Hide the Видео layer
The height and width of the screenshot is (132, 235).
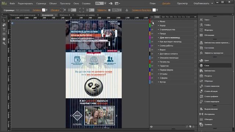point(152,50)
